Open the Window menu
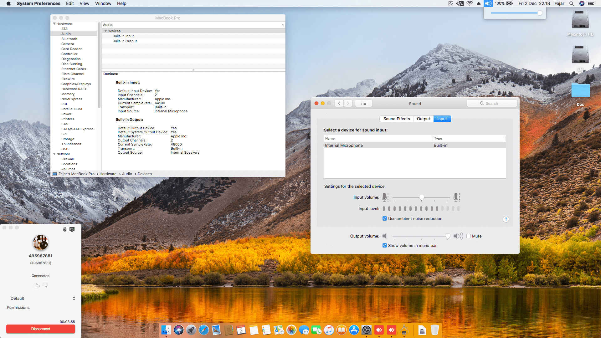Screen dimensions: 601x338 pos(103,3)
